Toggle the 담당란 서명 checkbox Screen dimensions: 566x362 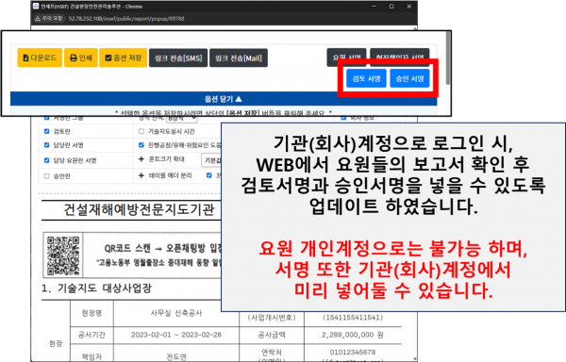[46, 145]
